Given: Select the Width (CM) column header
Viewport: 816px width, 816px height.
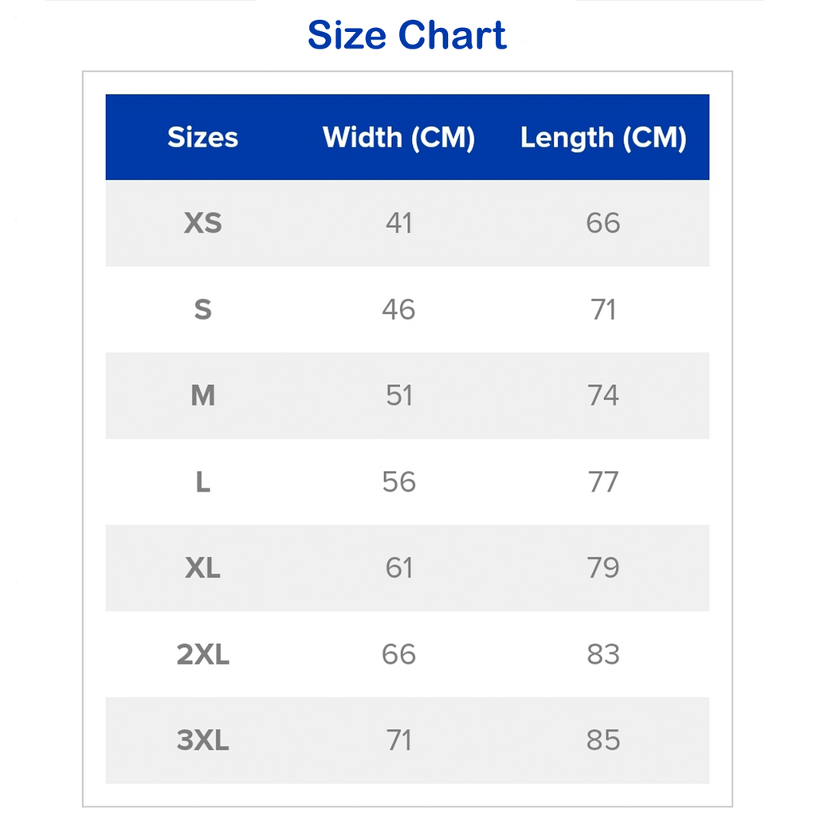Looking at the screenshot, I should [398, 138].
